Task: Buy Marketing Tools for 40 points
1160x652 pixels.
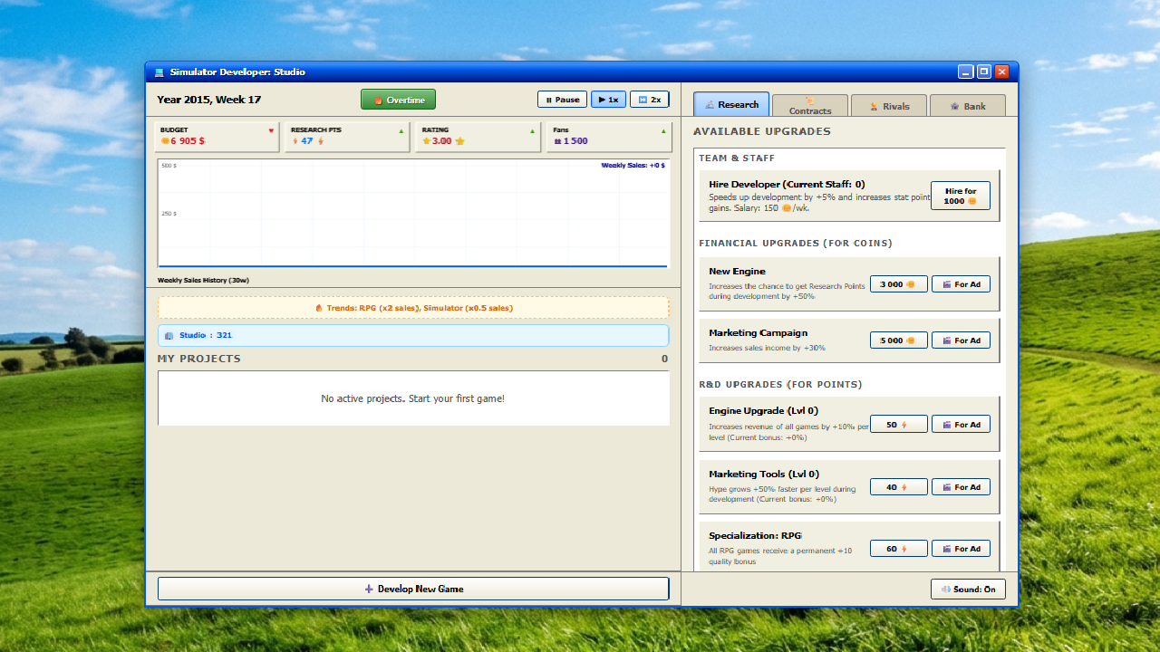Action: 899,487
